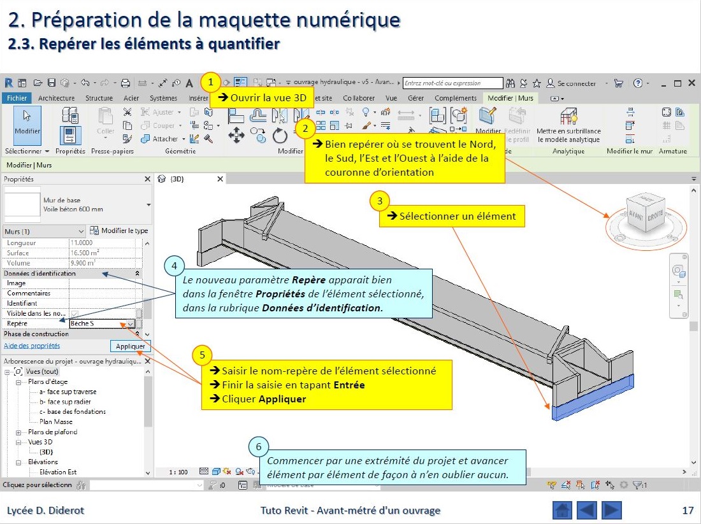
Task: Open a file using the folder icon
Action: (38, 83)
